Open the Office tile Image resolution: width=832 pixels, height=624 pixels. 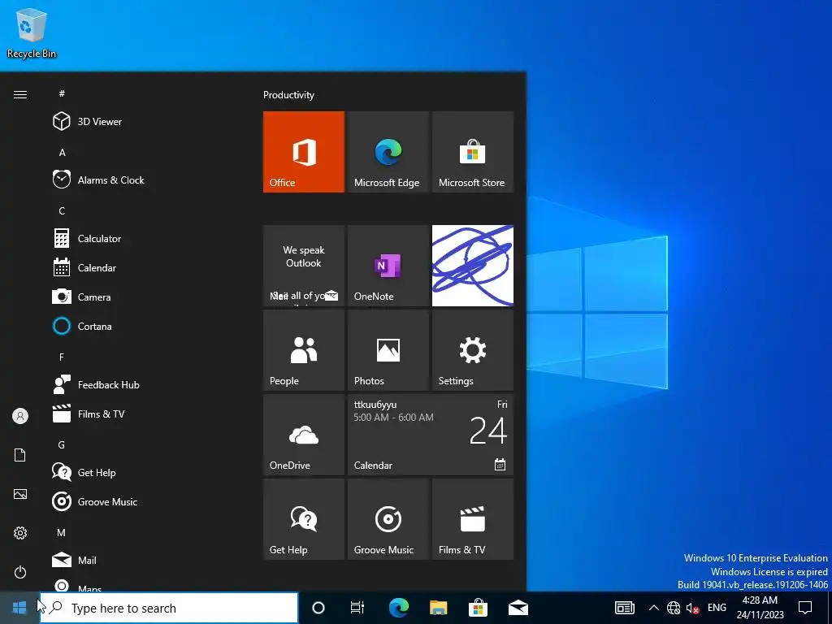coord(304,152)
